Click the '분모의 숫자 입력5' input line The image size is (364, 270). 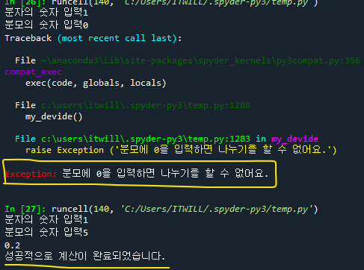pos(46,232)
